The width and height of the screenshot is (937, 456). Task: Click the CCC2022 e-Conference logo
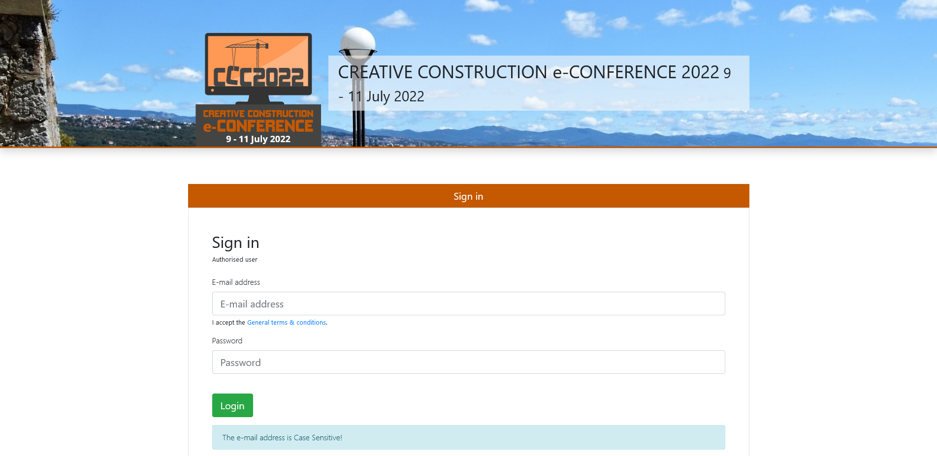pyautogui.click(x=258, y=90)
